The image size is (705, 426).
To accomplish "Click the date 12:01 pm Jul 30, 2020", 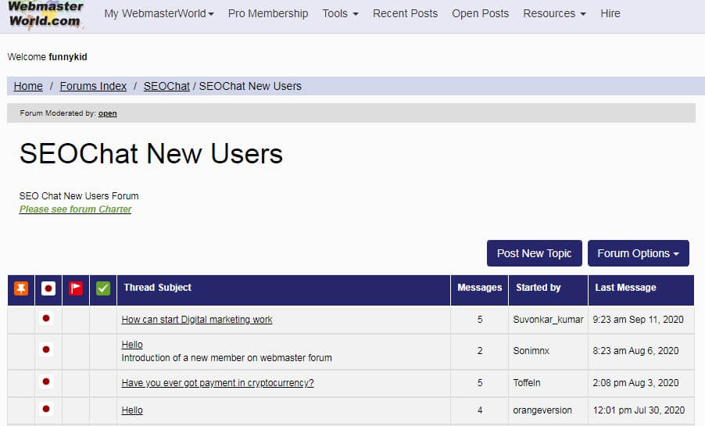I will point(639,410).
